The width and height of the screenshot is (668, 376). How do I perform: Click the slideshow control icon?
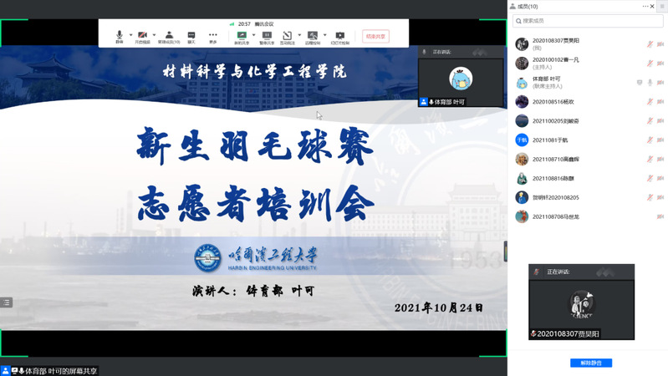pos(339,36)
